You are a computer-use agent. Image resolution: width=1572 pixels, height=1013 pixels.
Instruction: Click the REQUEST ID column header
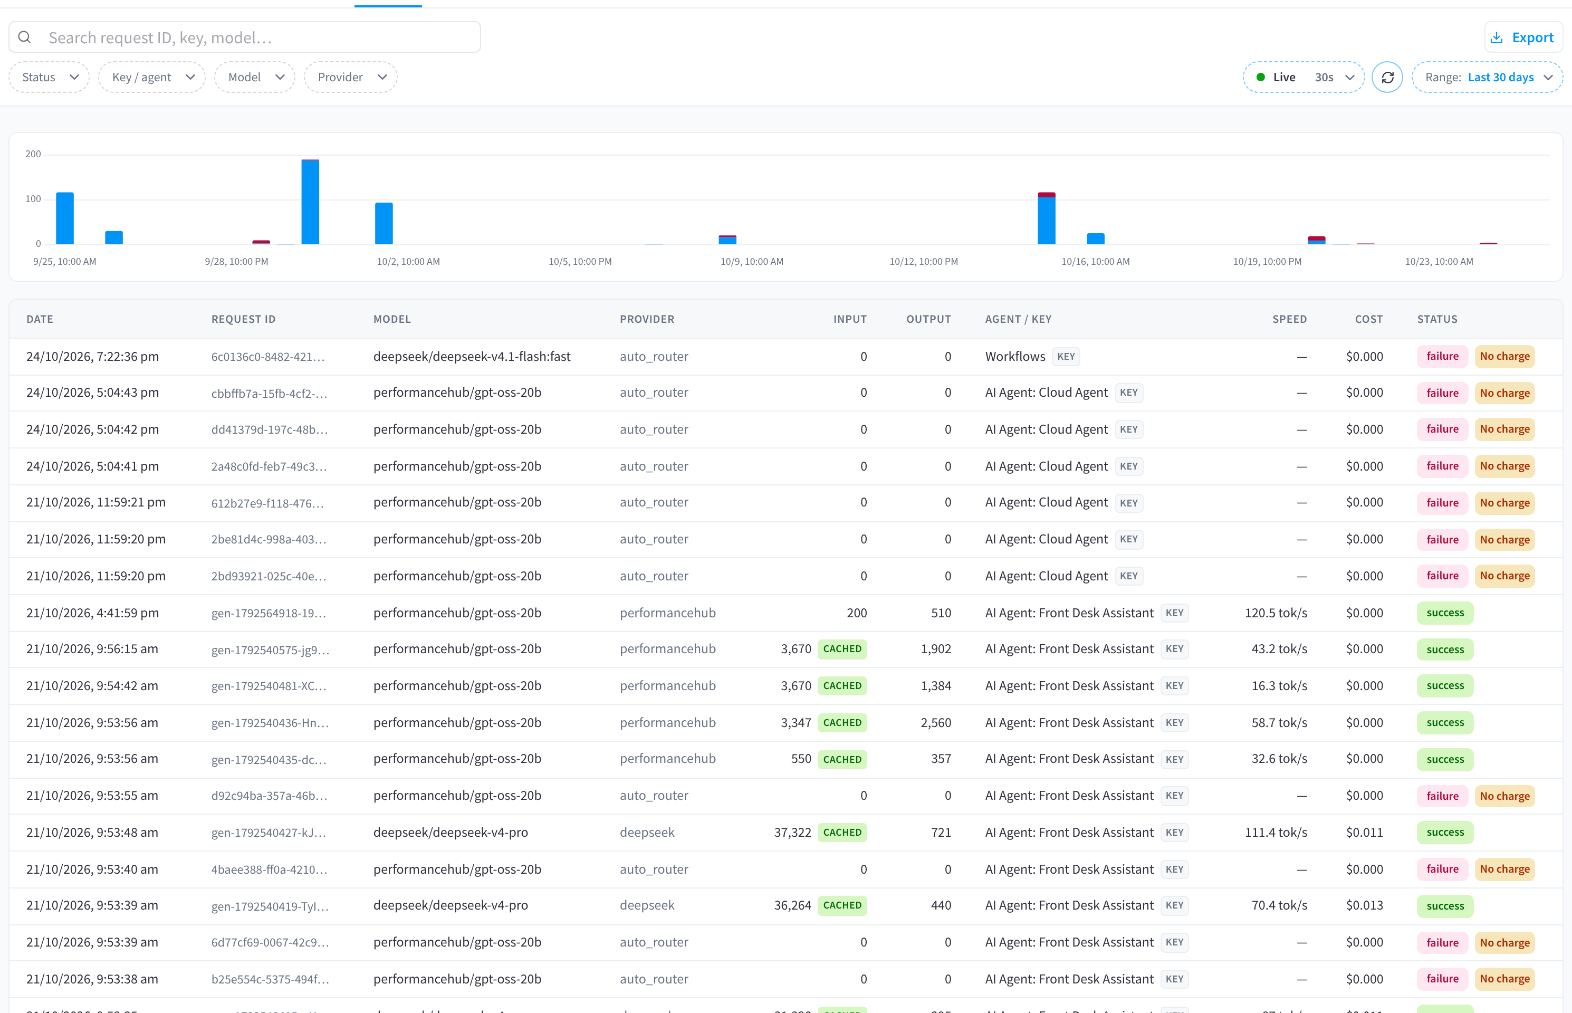pyautogui.click(x=243, y=319)
